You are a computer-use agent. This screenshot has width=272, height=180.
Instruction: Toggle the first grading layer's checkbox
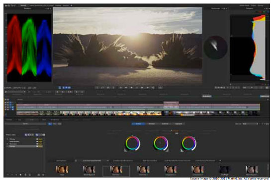[x=37, y=139]
